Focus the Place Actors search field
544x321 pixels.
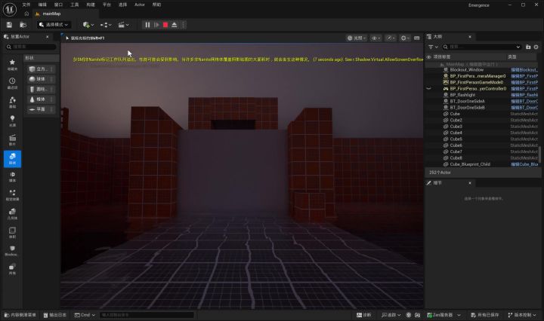pos(31,47)
